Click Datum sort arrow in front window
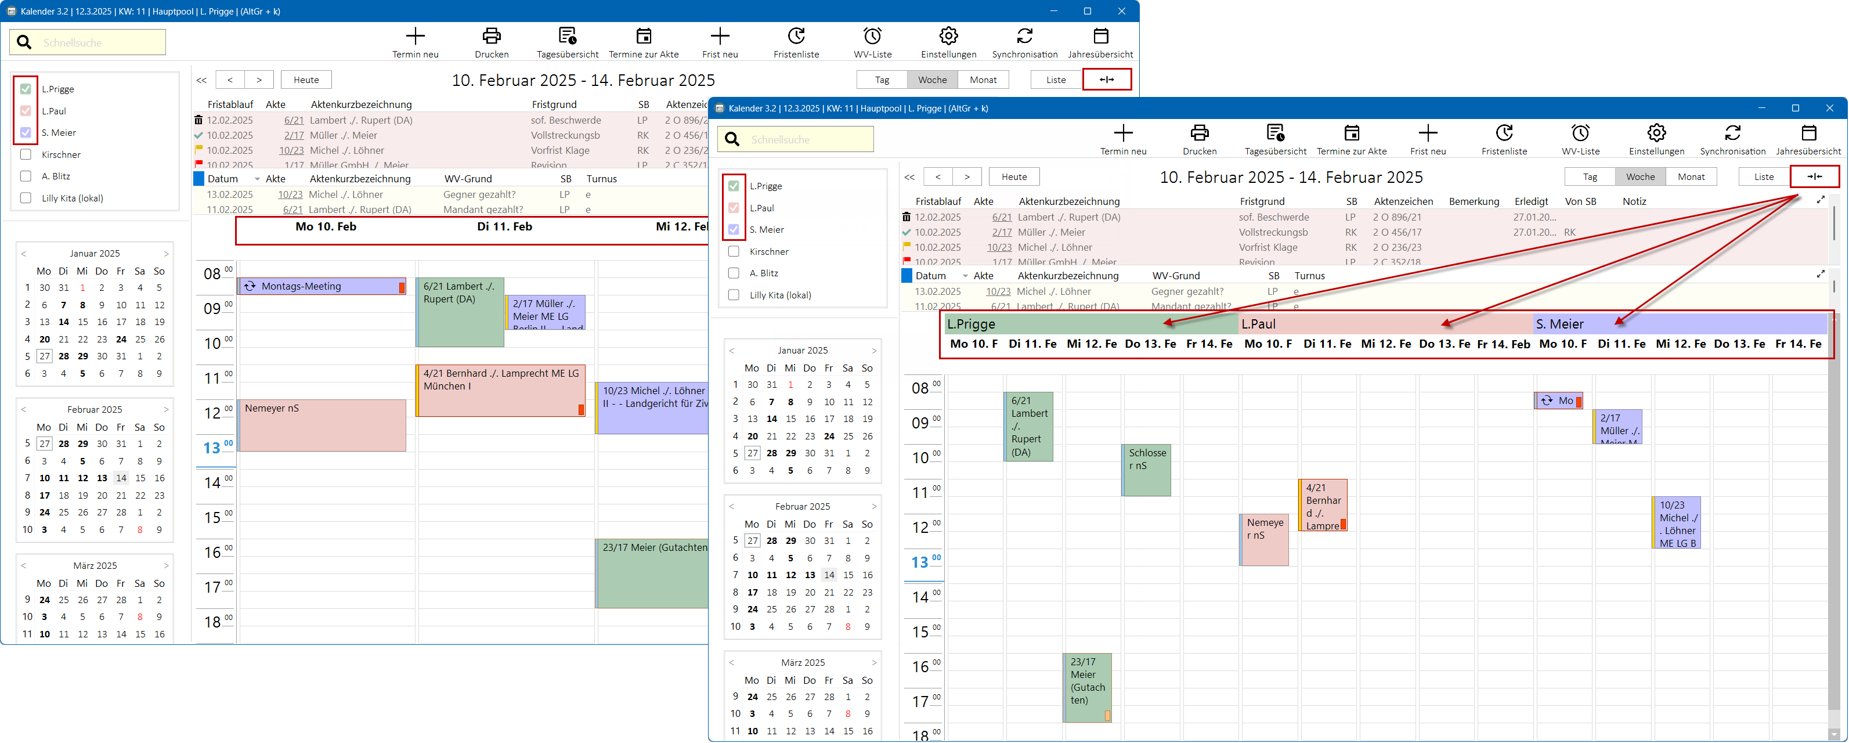The image size is (1849, 743). pos(965,276)
